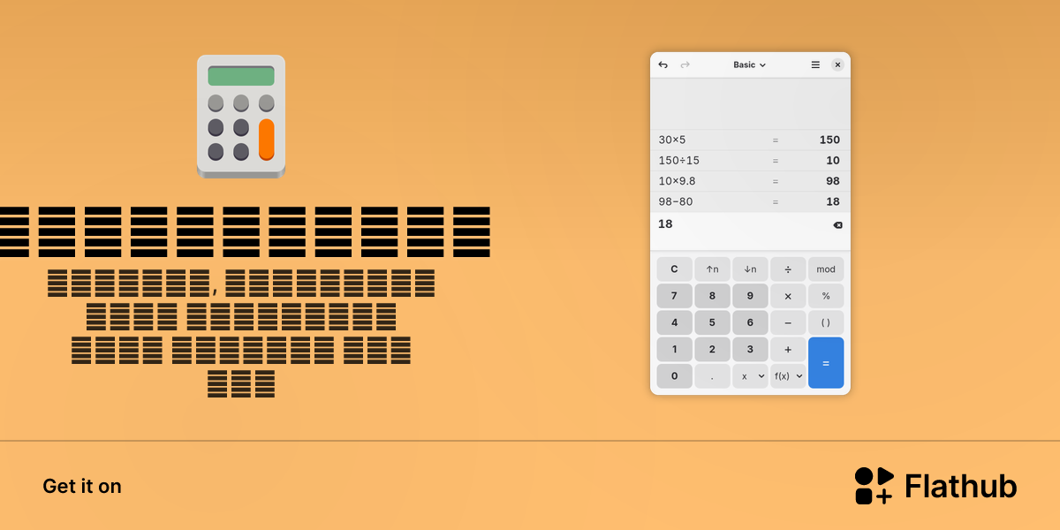Screen dimensions: 1060x530
Task: Click the percent key
Action: click(826, 296)
